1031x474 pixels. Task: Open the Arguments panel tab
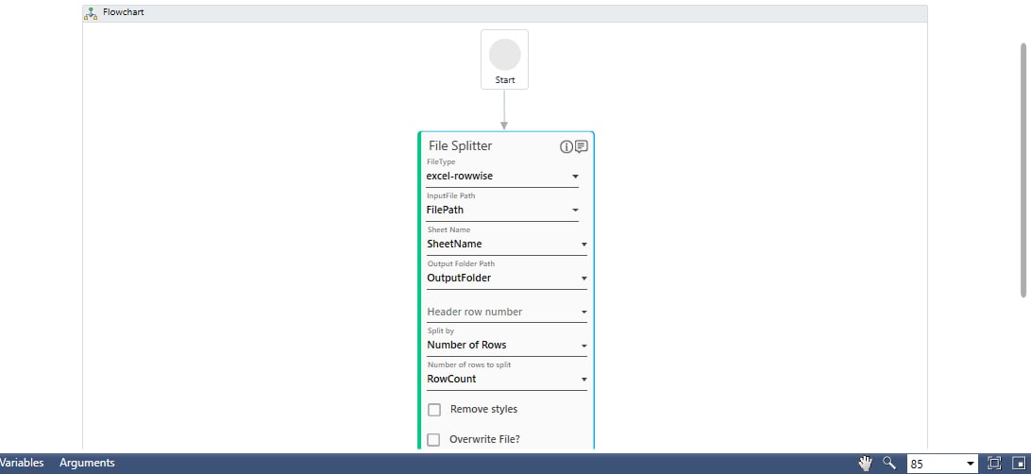87,463
